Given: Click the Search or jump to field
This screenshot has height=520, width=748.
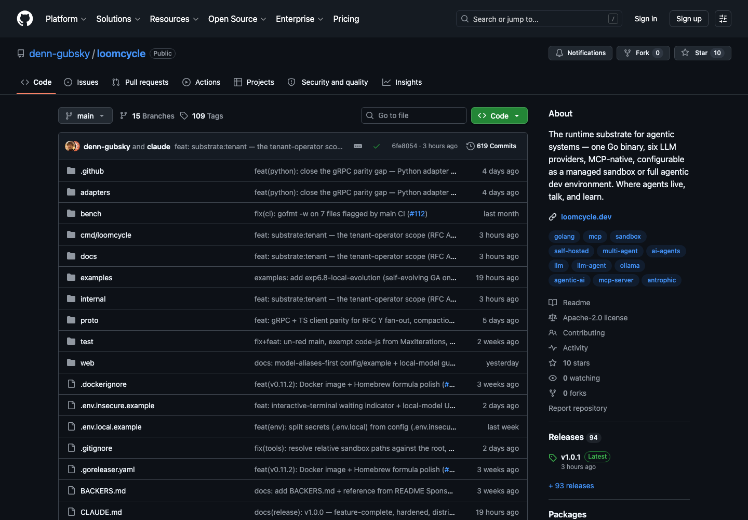Looking at the screenshot, I should click(x=539, y=19).
